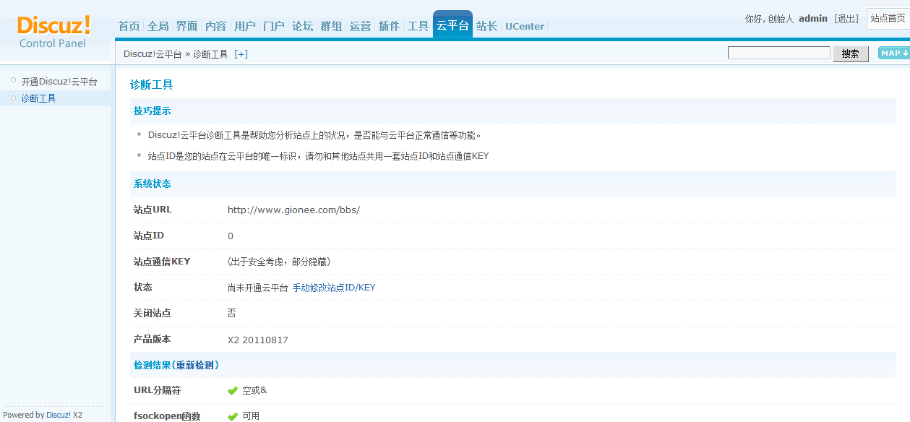Open the 首页 tab
Viewport: 910px width, 422px height.
pos(129,26)
